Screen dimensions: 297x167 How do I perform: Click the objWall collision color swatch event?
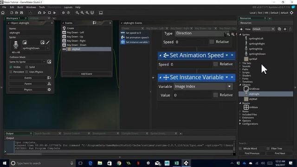point(69,49)
